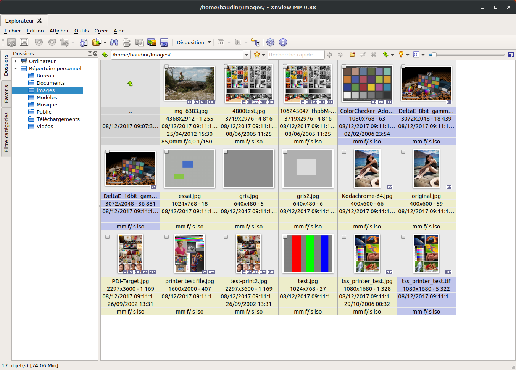Check the box on Kodachrome-64.jpg thumbnail
This screenshot has height=370, width=516.
(x=344, y=152)
